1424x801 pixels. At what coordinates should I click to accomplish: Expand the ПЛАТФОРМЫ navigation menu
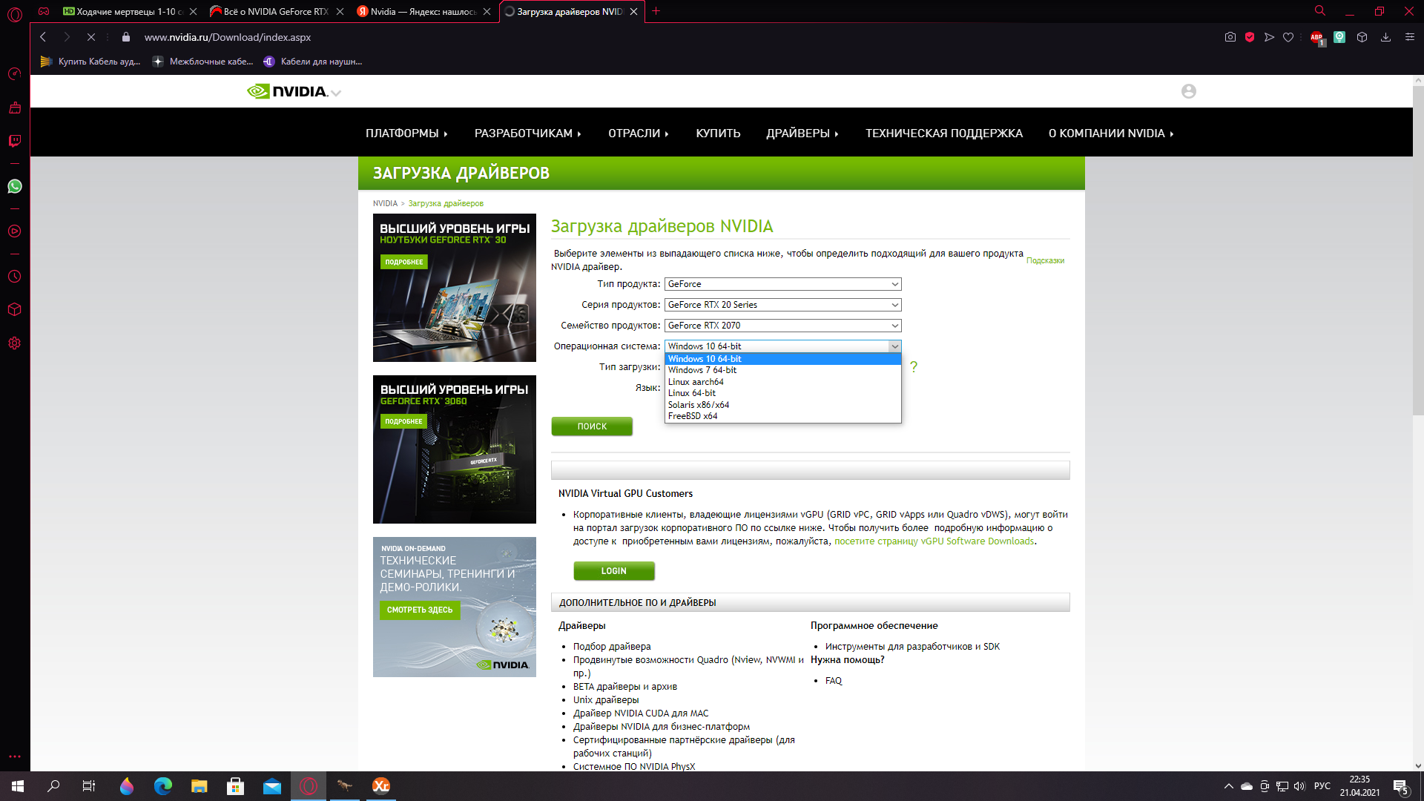406,133
